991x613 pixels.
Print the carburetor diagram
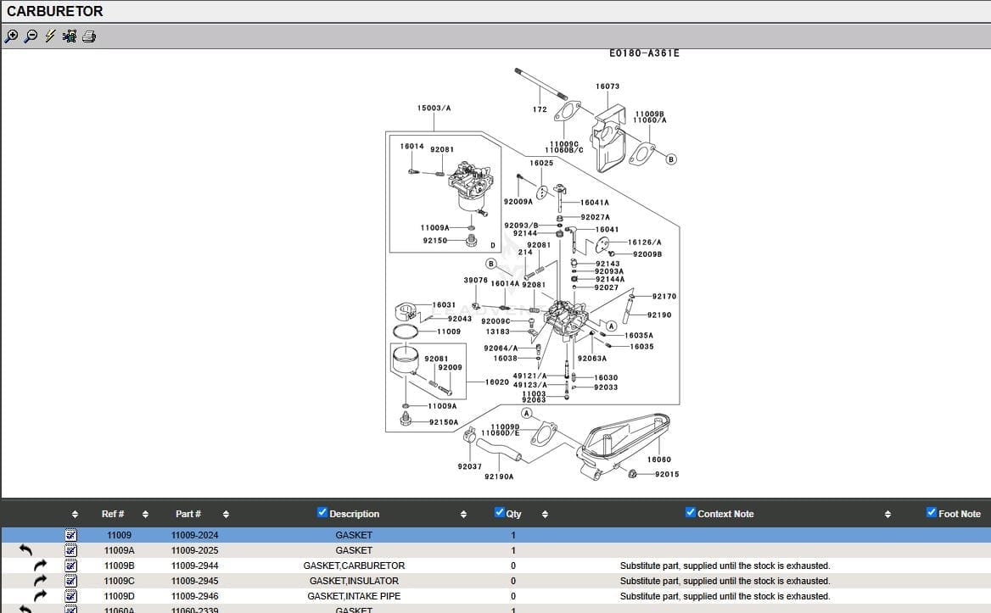[89, 36]
